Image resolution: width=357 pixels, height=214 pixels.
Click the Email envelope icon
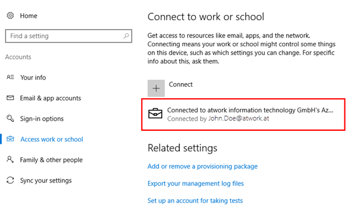click(x=10, y=98)
